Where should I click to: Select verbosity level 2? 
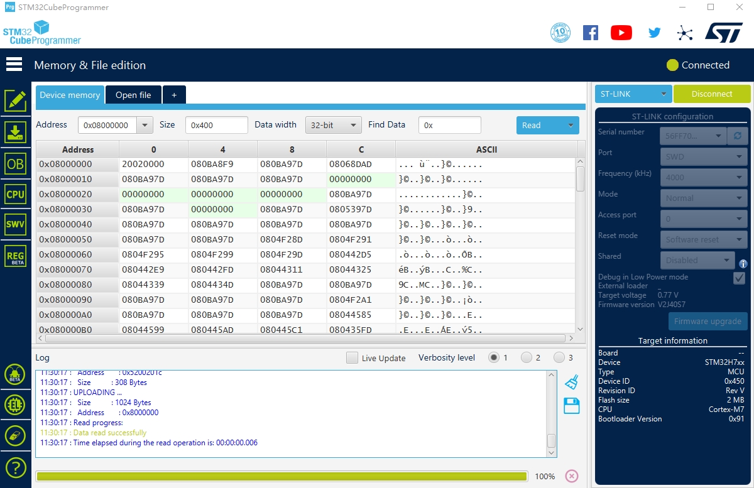tap(527, 357)
